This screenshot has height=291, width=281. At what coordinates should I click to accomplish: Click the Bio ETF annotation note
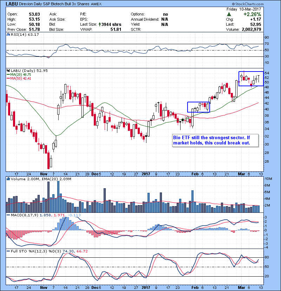tap(215, 140)
